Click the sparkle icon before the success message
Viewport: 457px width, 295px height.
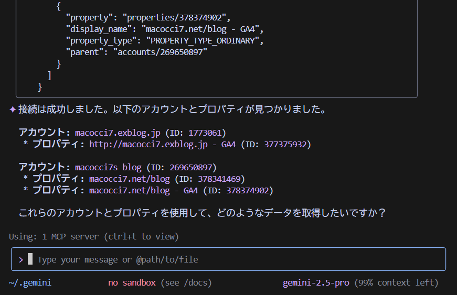point(13,110)
